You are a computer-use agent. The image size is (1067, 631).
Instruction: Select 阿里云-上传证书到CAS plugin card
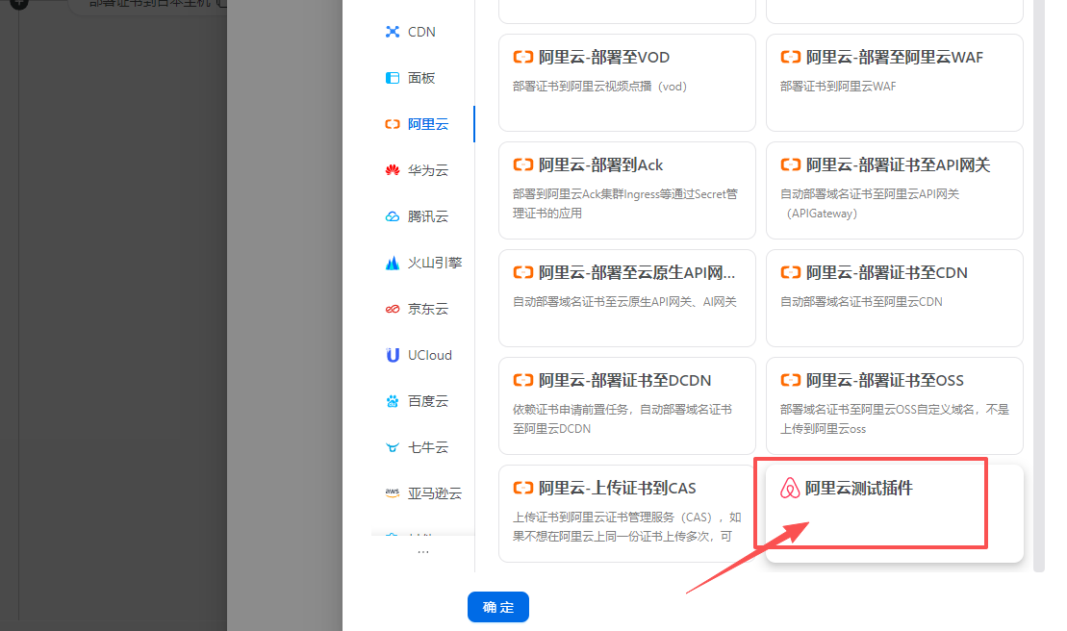pos(626,513)
